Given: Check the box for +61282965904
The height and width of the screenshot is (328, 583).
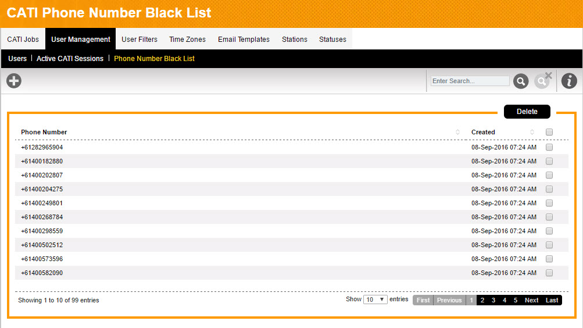Looking at the screenshot, I should point(549,147).
